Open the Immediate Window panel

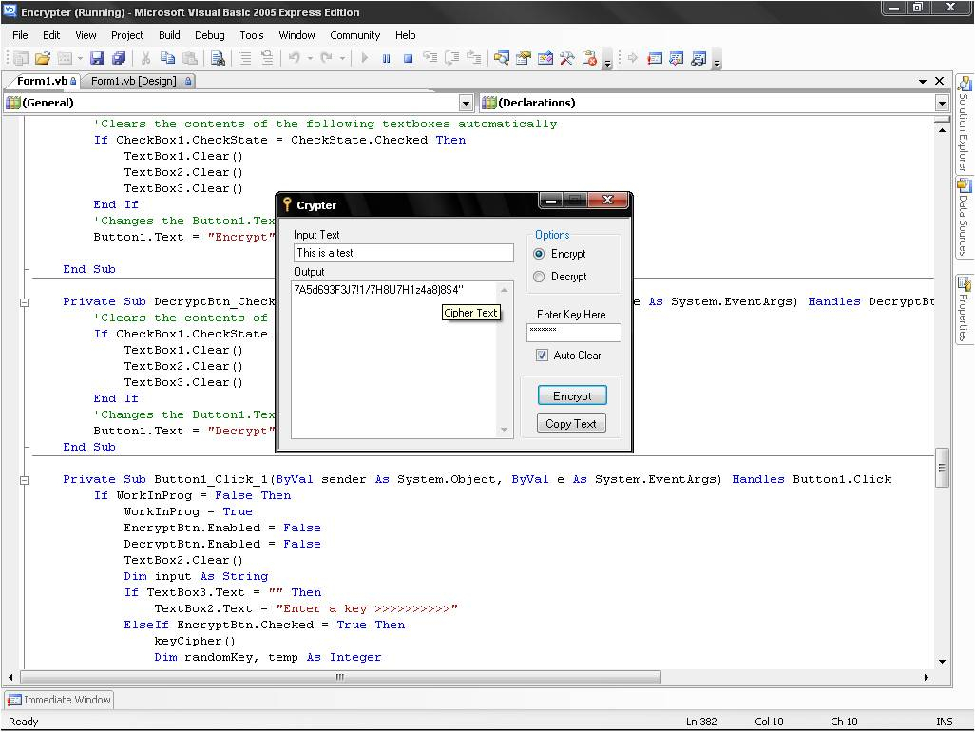(x=59, y=700)
